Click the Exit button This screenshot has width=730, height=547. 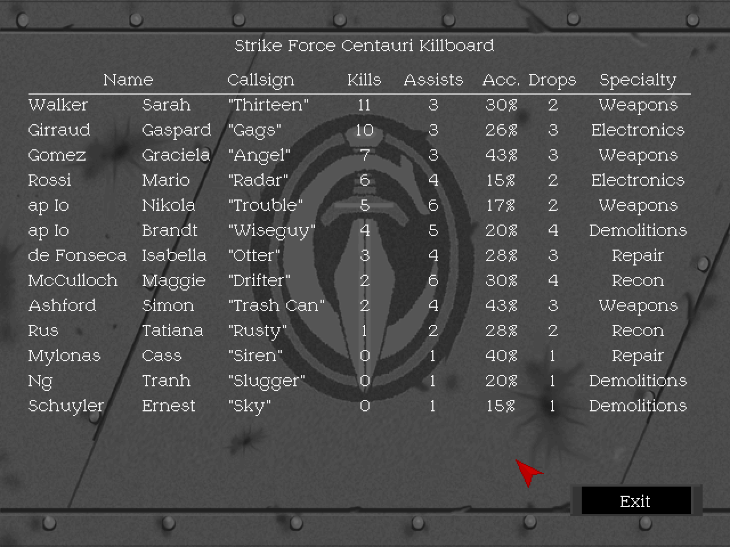[x=635, y=501]
